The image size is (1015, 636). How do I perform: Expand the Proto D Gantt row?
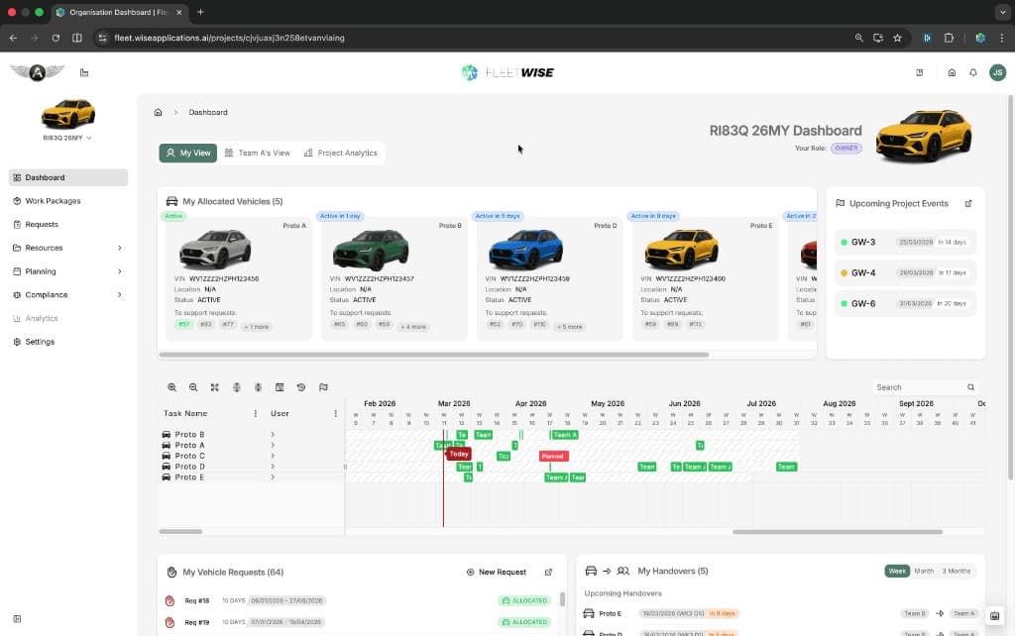[273, 467]
